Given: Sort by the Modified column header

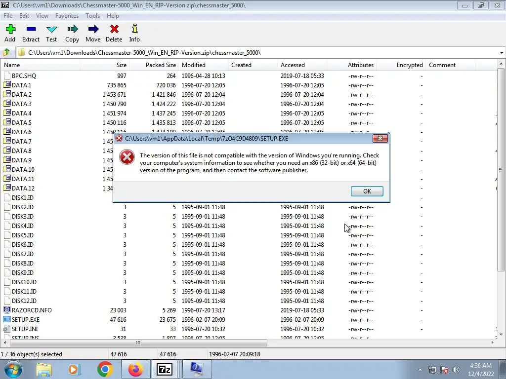Looking at the screenshot, I should tap(203, 65).
